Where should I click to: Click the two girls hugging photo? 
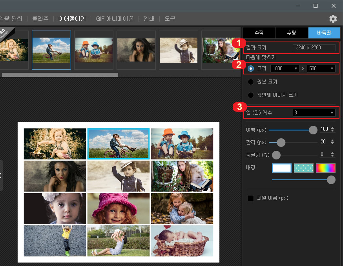[x=182, y=208]
